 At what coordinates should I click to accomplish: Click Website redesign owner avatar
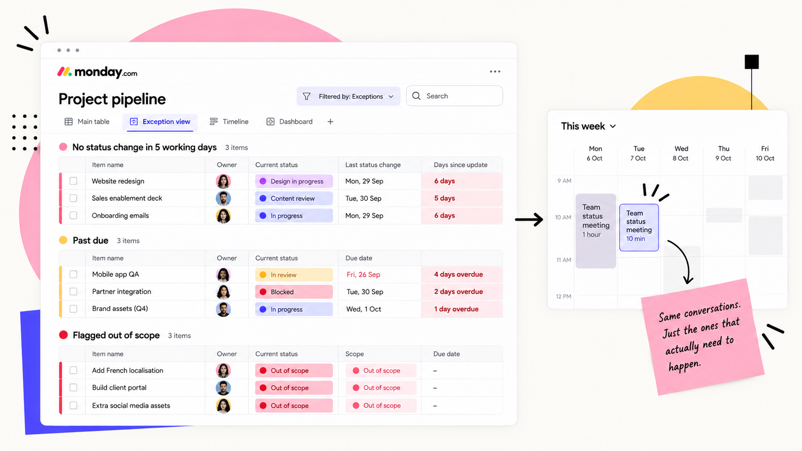click(x=223, y=181)
